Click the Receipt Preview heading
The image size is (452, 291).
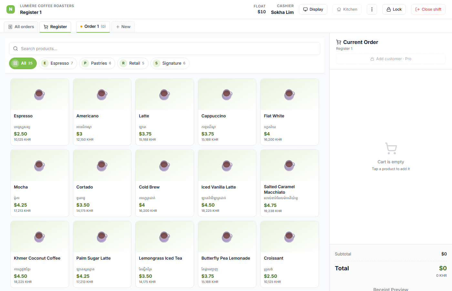pyautogui.click(x=391, y=289)
